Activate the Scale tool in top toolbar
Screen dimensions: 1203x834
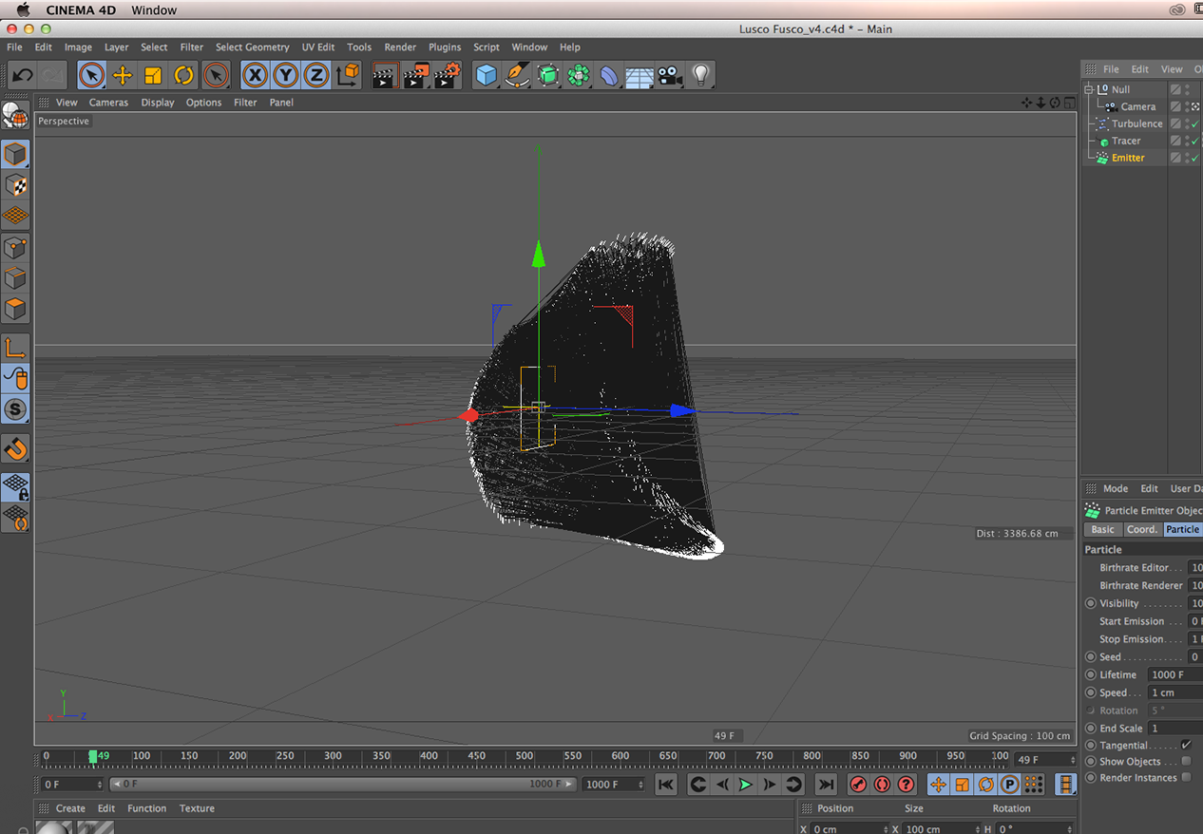point(153,75)
